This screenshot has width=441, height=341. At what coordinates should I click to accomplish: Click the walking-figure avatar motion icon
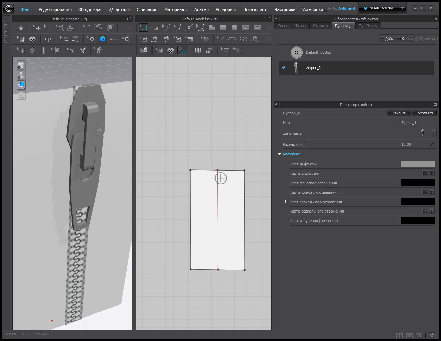(99, 51)
